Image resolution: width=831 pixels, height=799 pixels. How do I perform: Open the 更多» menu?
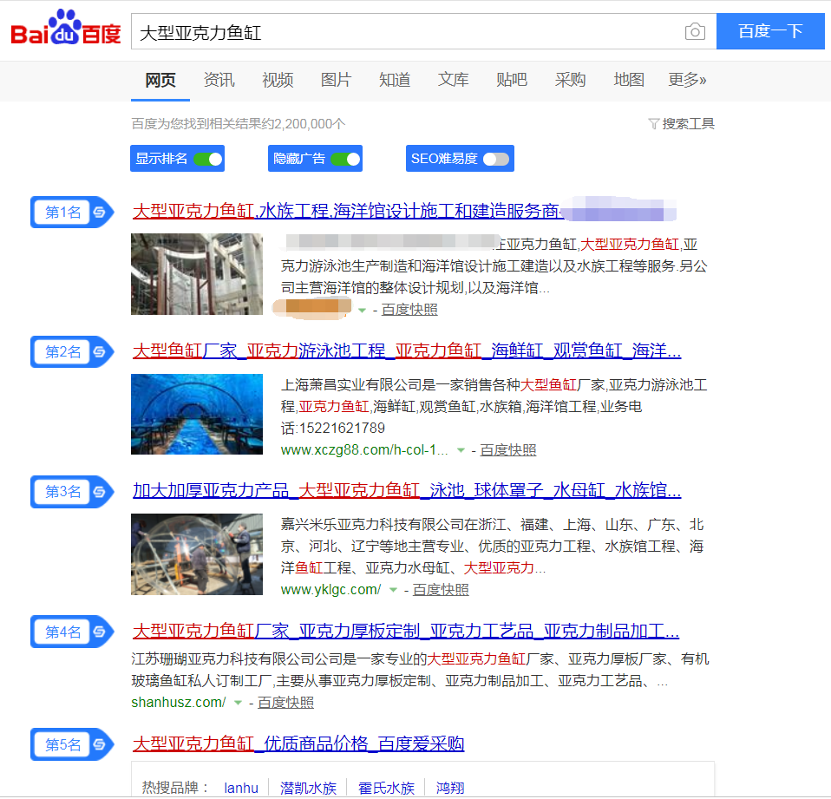click(687, 80)
